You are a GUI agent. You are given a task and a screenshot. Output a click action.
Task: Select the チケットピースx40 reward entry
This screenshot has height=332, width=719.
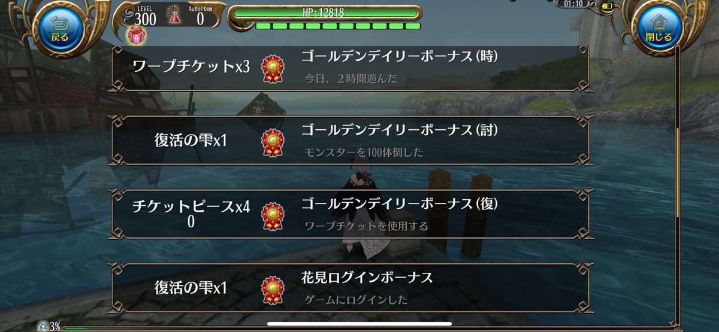(351, 215)
